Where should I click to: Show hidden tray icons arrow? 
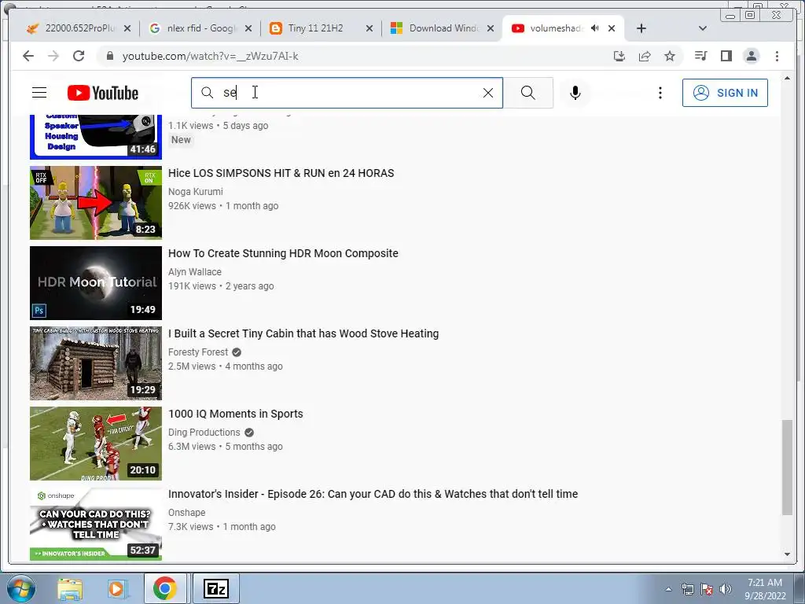click(668, 589)
